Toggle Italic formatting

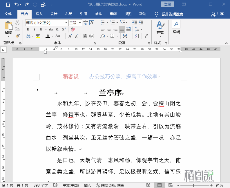pyautogui.click(x=35, y=29)
